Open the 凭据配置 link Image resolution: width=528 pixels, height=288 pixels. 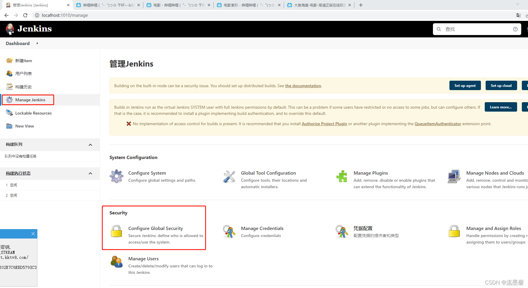click(363, 228)
